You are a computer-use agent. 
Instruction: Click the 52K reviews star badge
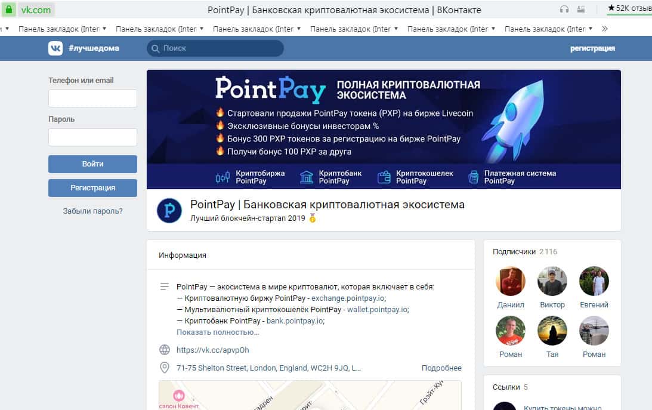629,8
